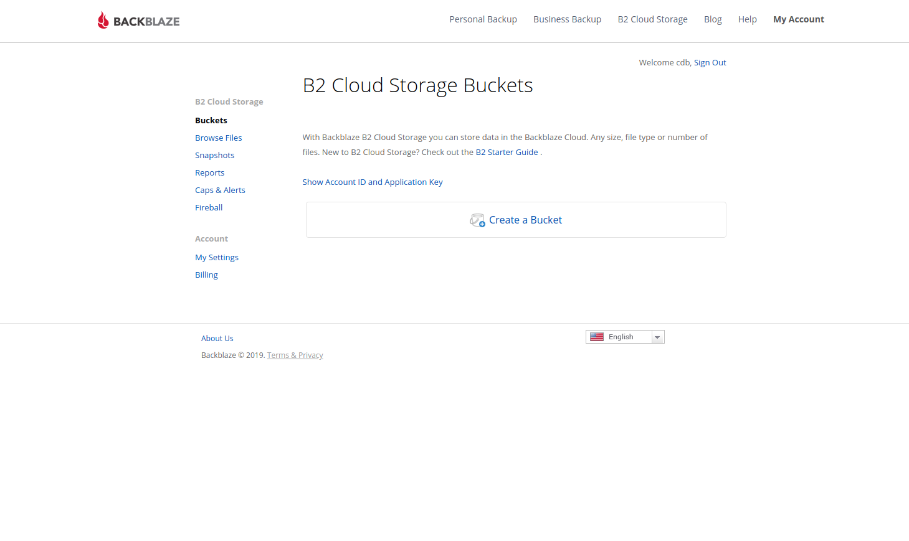
Task: Open Billing under Account
Action: pyautogui.click(x=206, y=275)
